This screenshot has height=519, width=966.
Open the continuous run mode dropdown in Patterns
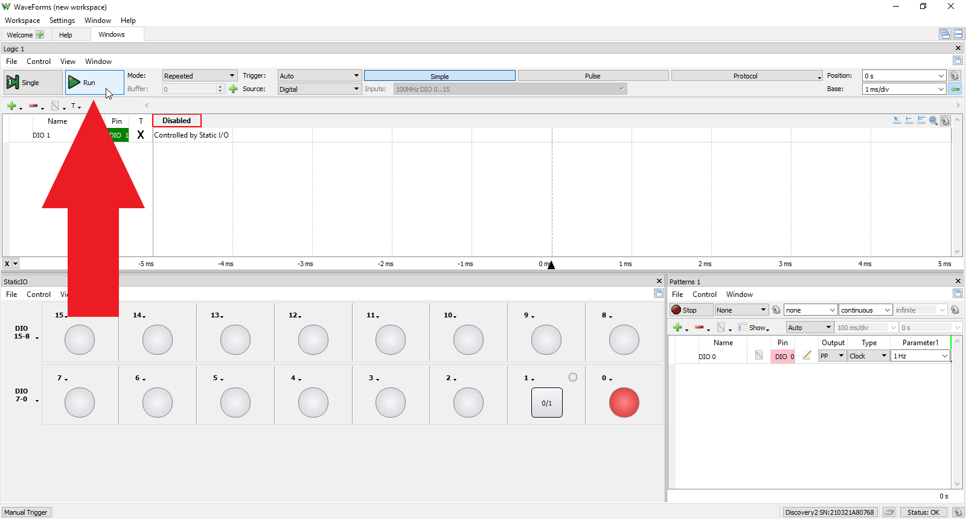point(865,310)
